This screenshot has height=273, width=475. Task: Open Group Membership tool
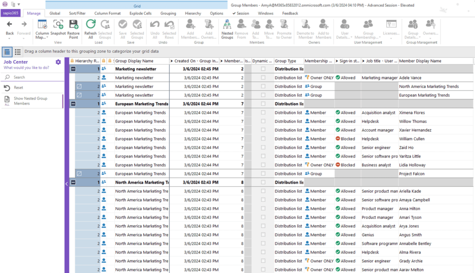[368, 29]
